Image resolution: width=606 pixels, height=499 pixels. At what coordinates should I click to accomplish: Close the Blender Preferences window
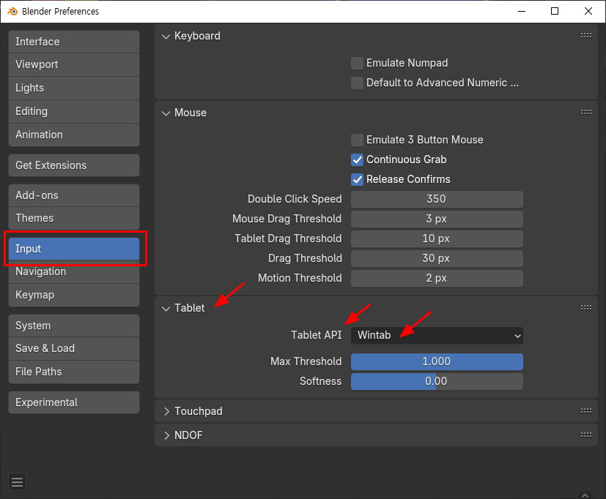coord(588,11)
